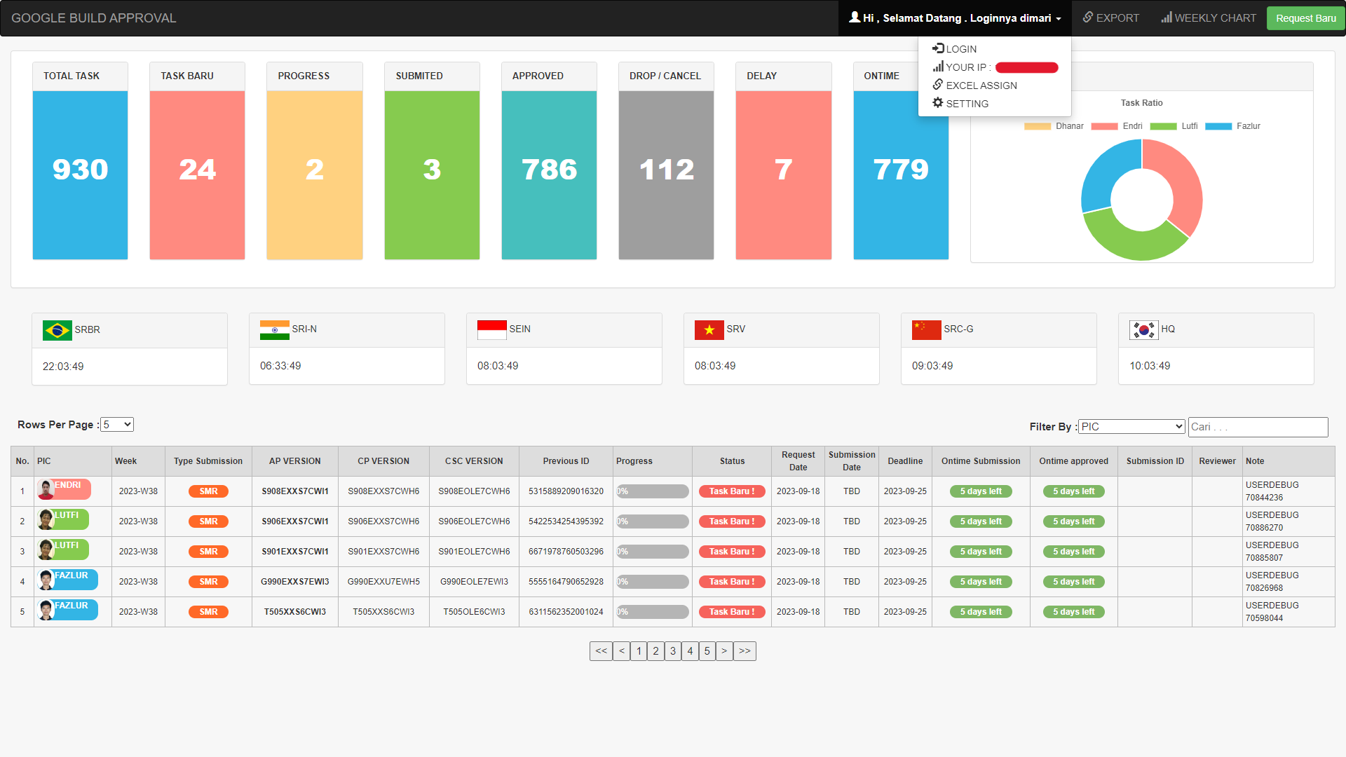The image size is (1346, 757).
Task: Click the bar icon next to YOUR IP
Action: click(x=939, y=67)
